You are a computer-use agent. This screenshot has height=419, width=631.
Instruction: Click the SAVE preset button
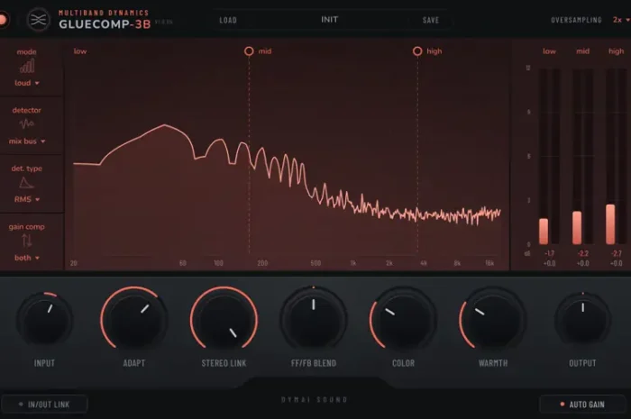(431, 20)
